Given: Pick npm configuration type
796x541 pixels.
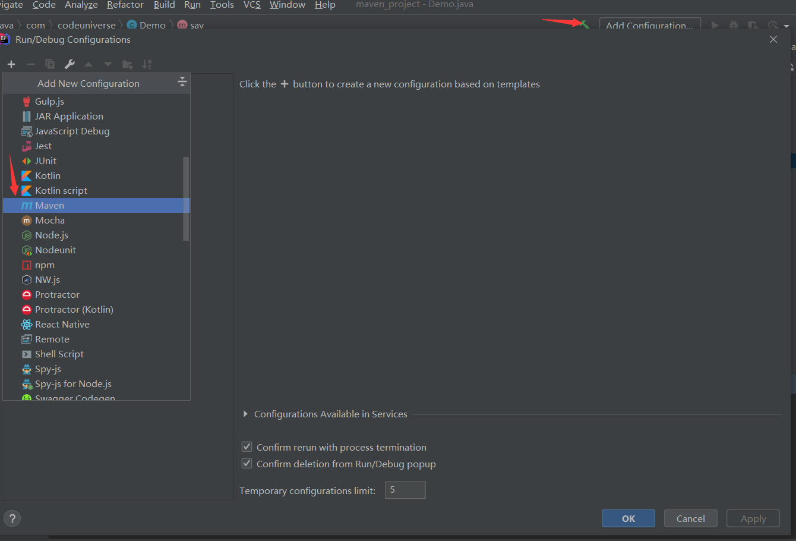Looking at the screenshot, I should (x=96, y=265).
